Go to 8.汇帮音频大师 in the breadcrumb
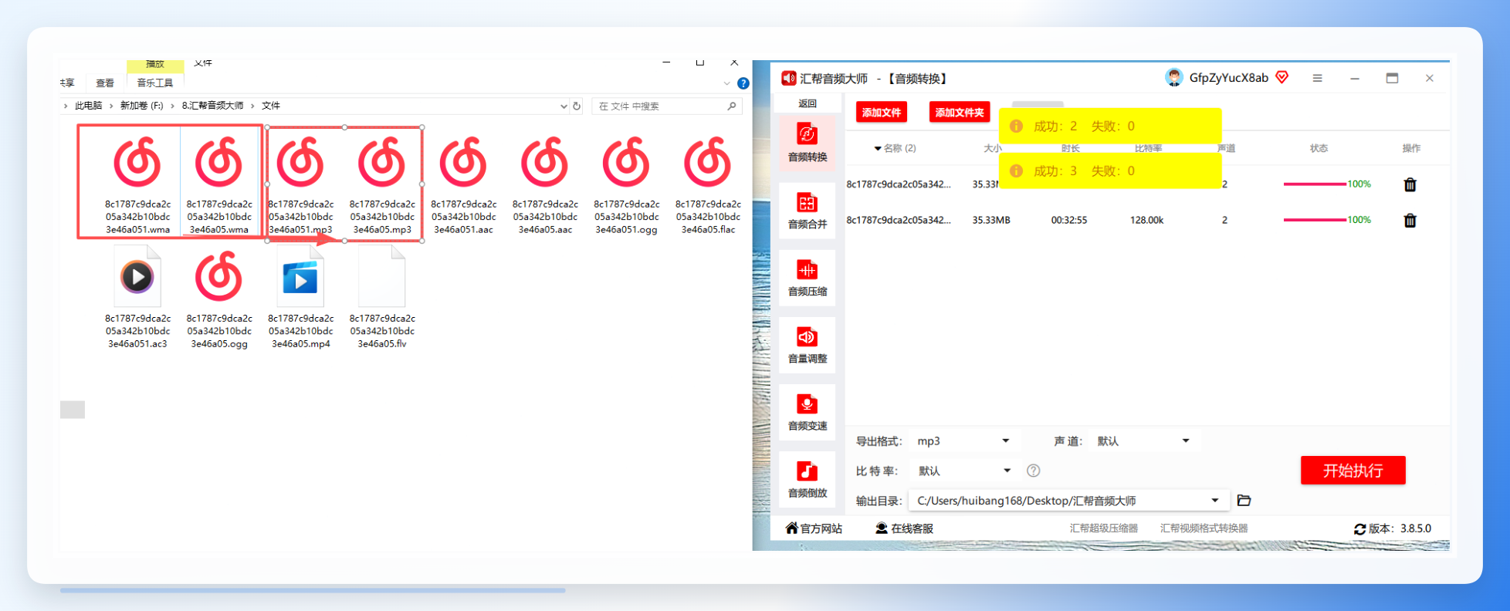The image size is (1510, 611). coord(212,106)
